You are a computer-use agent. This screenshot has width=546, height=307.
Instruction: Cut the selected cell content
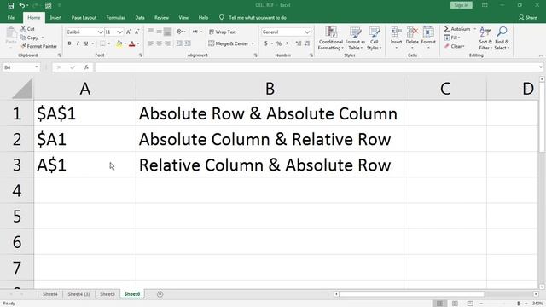click(28, 29)
